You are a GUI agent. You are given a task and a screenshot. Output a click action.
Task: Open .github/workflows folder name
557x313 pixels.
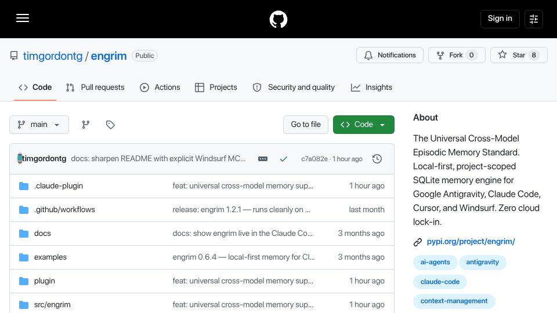click(x=64, y=210)
